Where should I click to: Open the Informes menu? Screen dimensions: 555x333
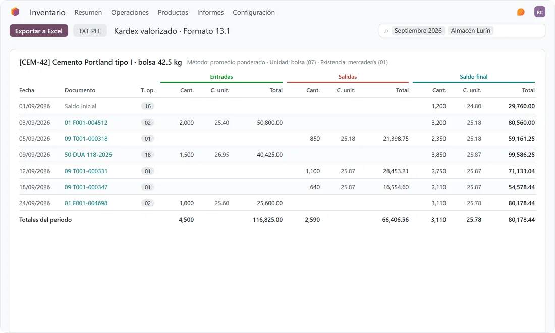pyautogui.click(x=210, y=13)
